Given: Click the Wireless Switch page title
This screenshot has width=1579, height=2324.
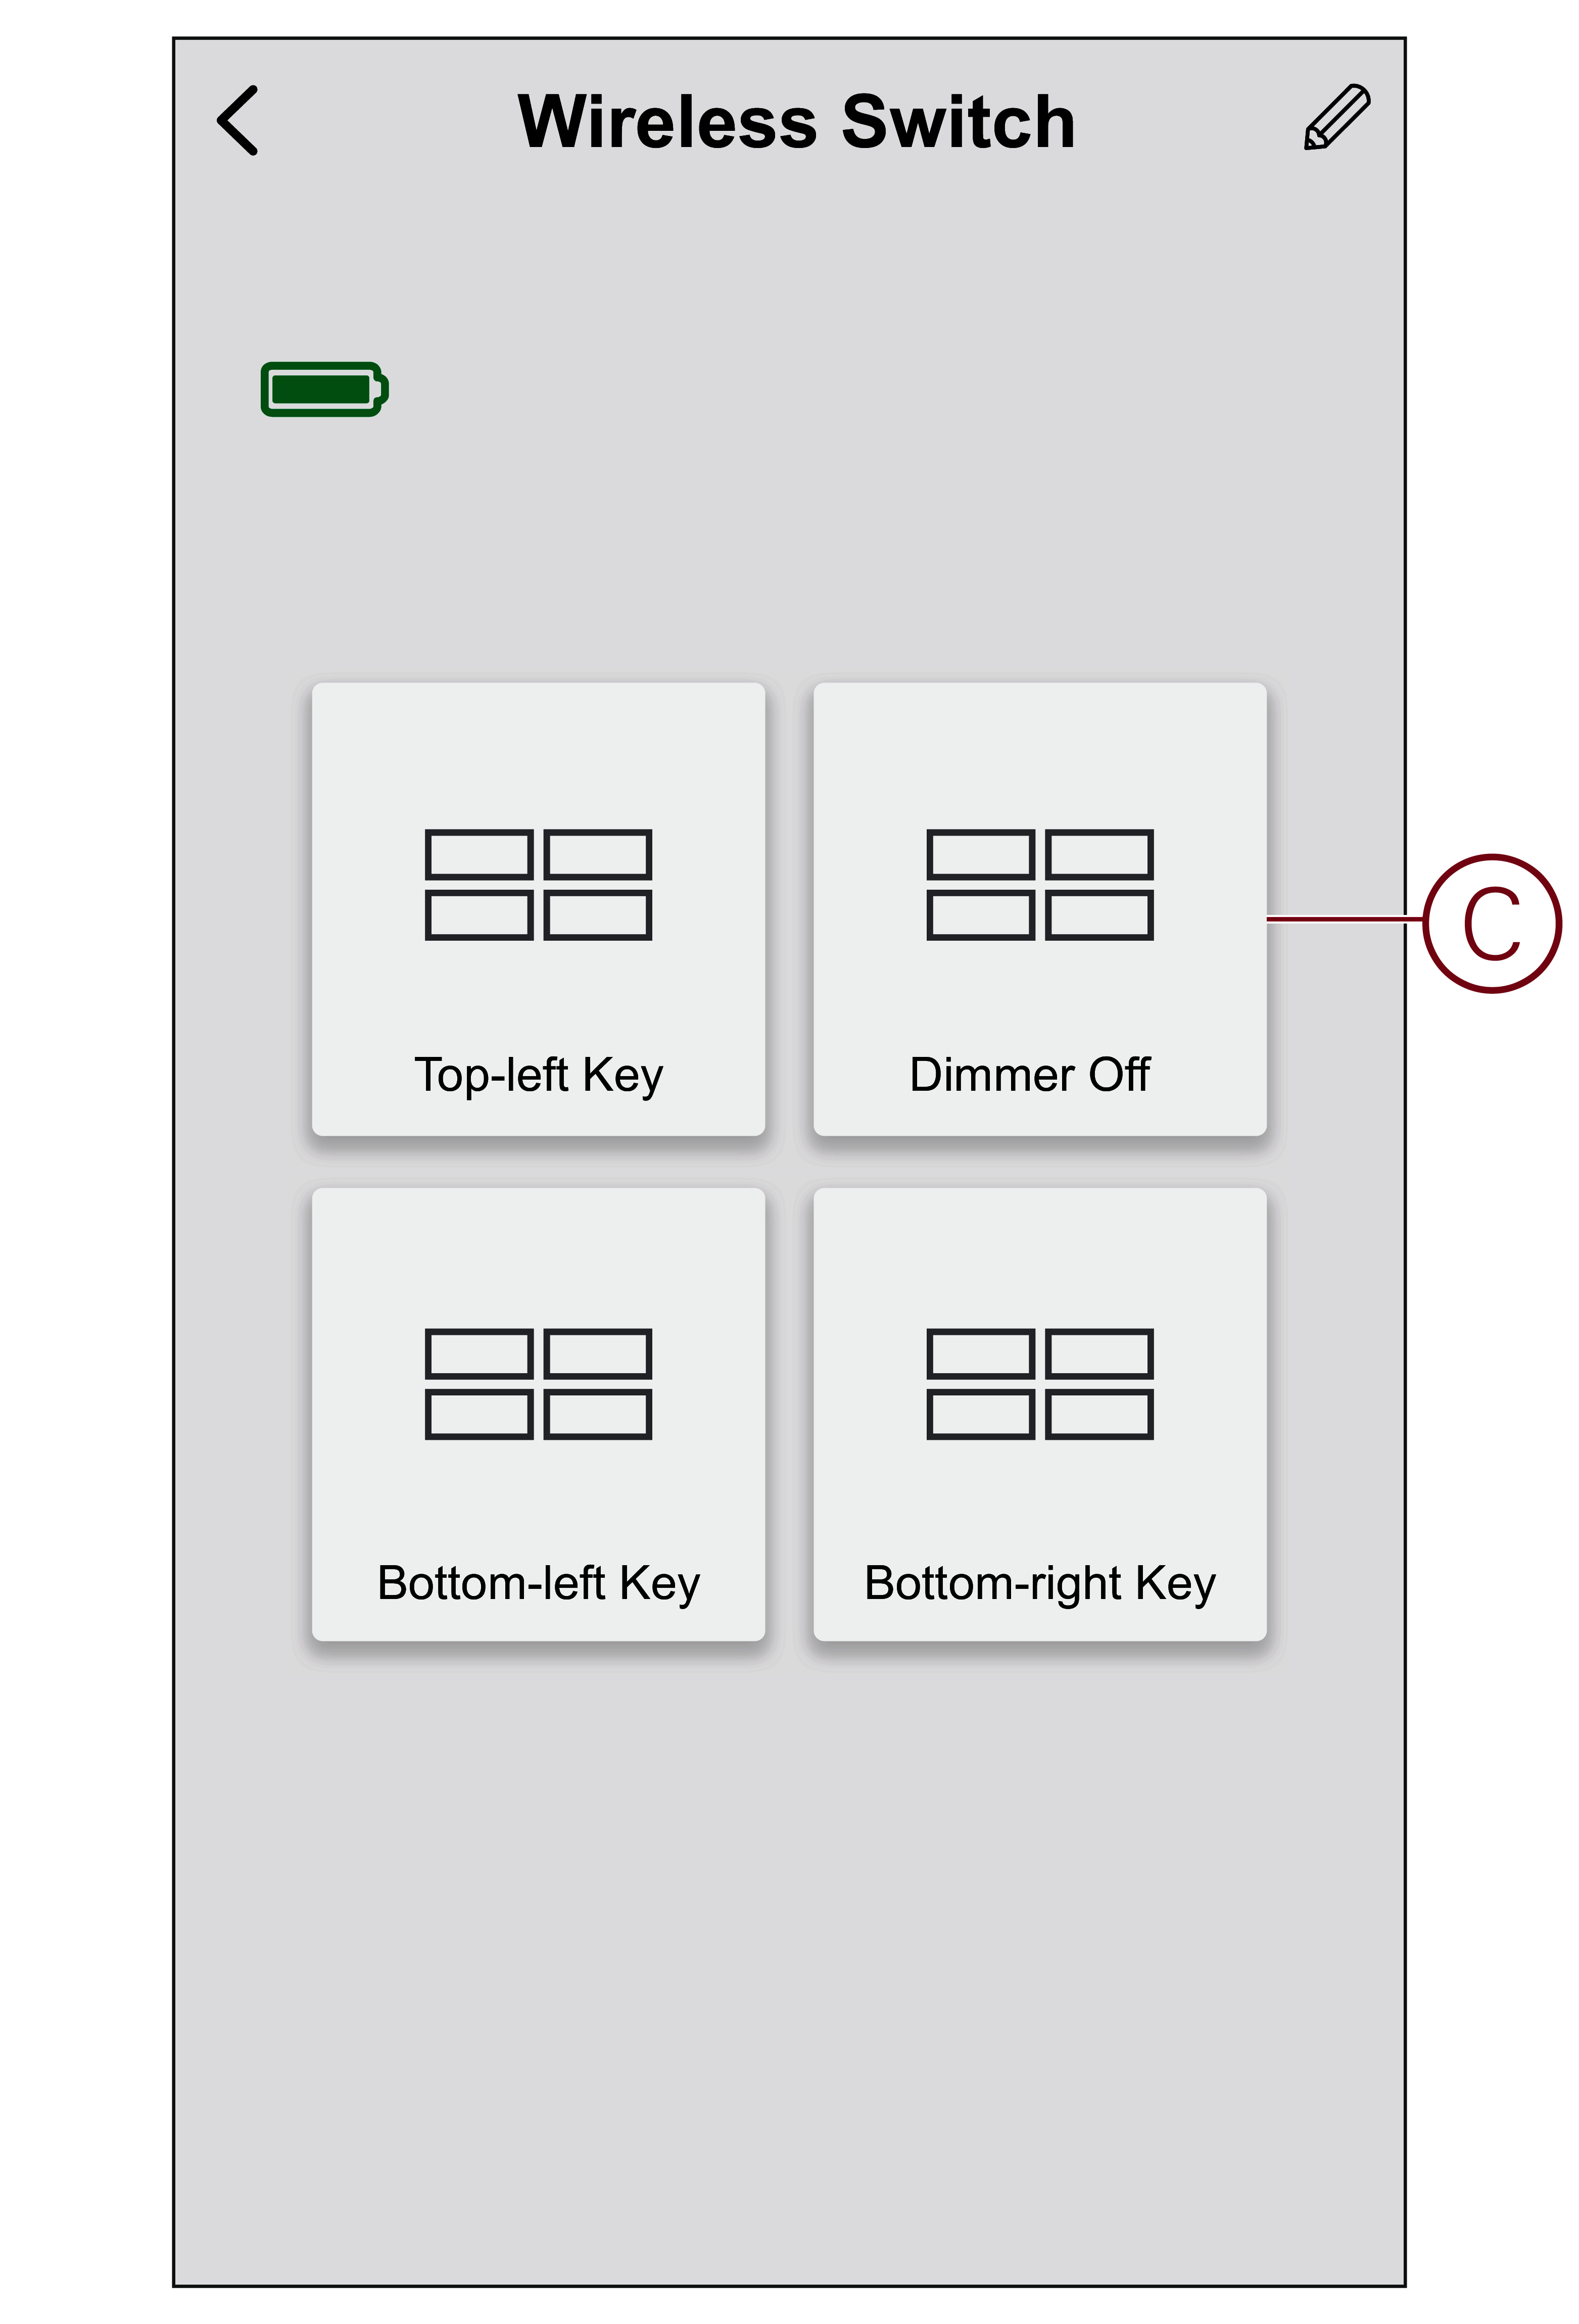Looking at the screenshot, I should (x=796, y=122).
